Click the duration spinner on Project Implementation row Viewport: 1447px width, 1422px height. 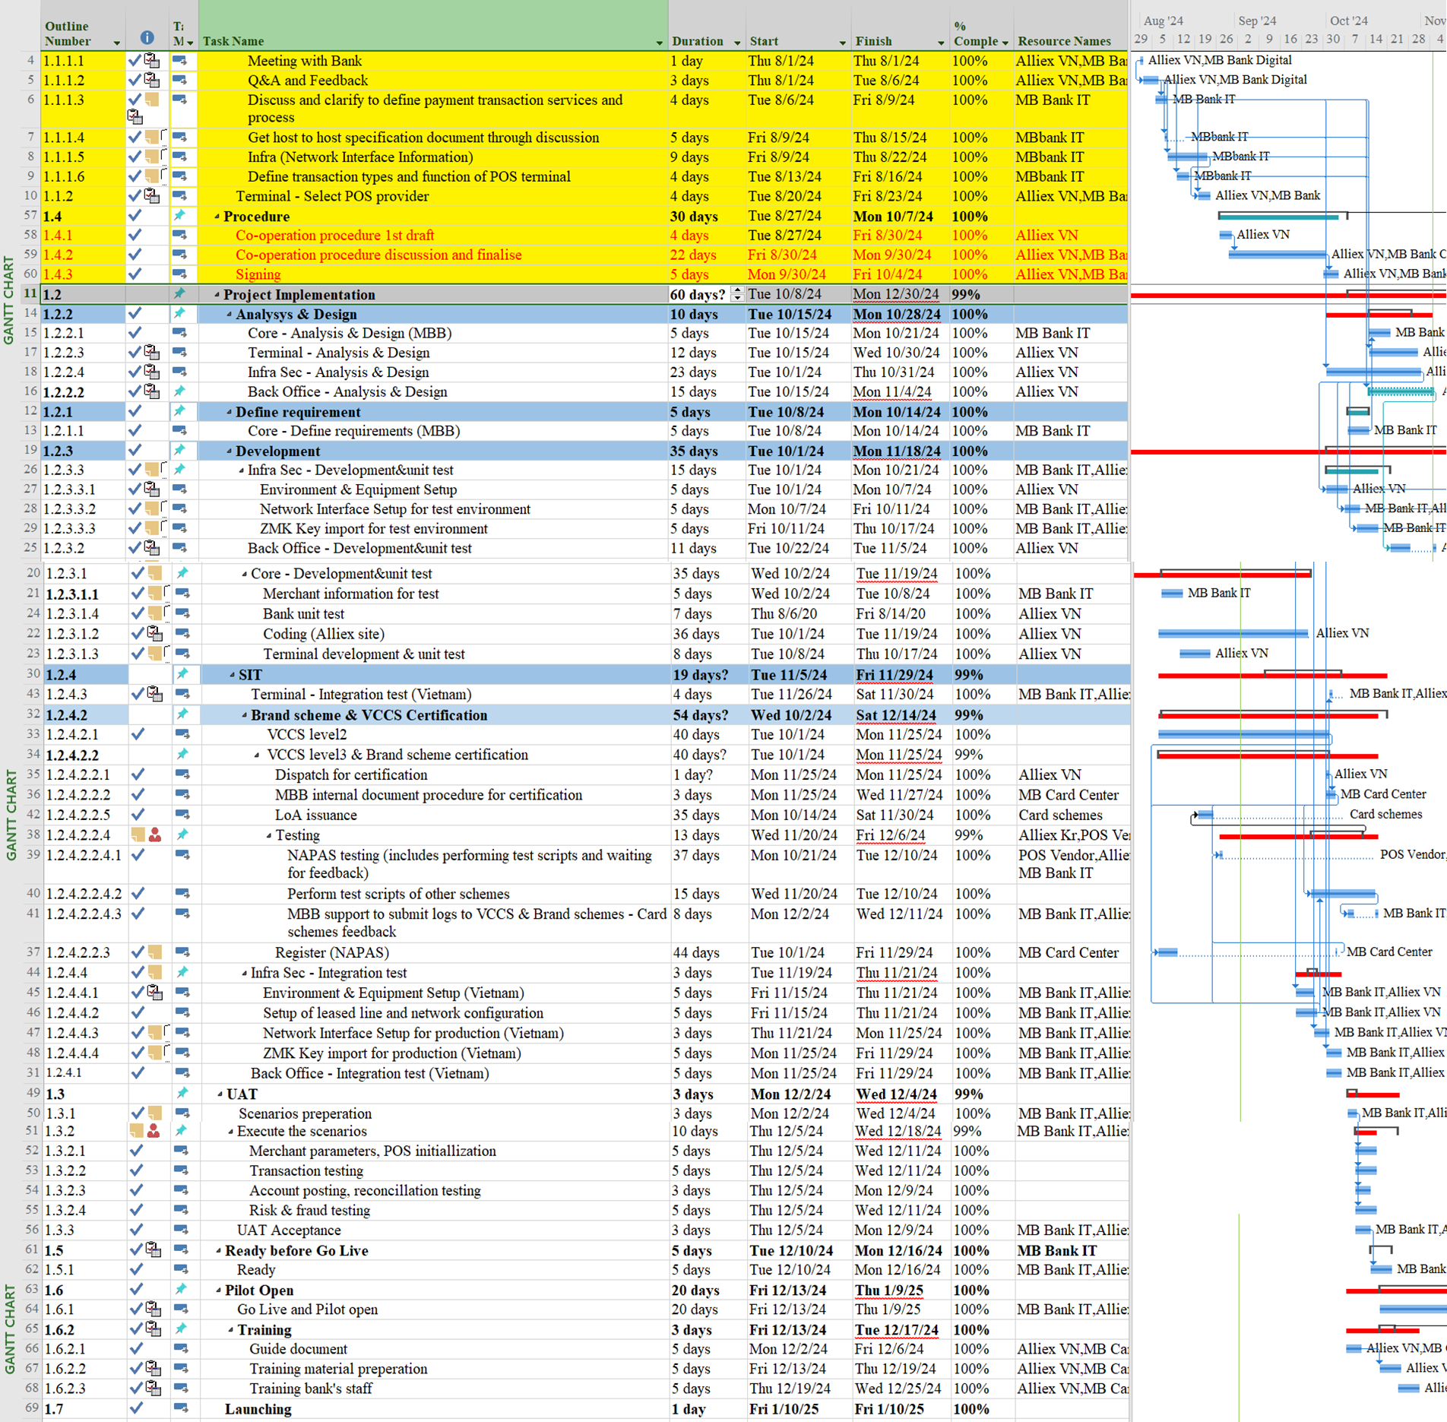(736, 294)
